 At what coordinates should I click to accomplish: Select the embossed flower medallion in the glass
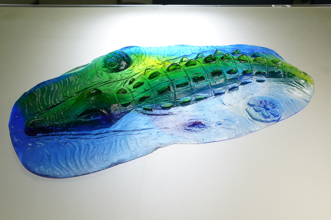[x=265, y=108]
